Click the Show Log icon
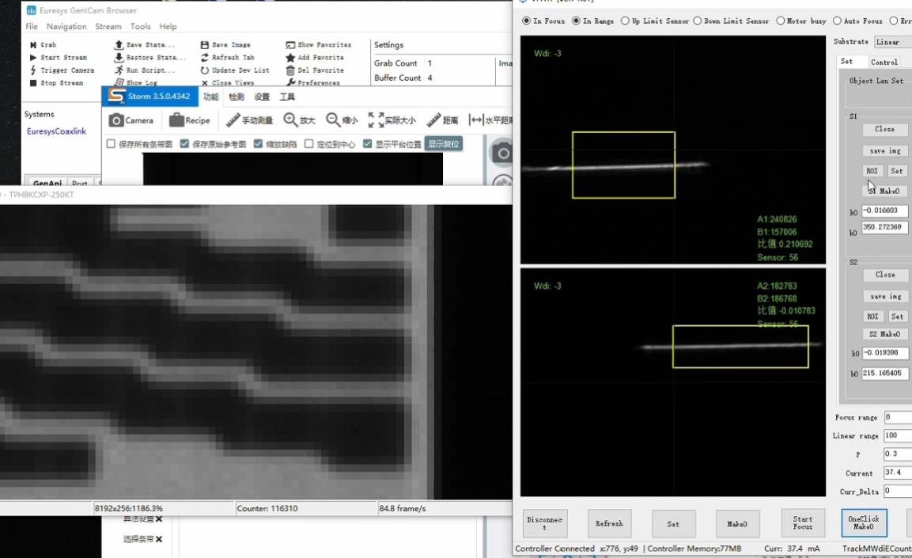The height and width of the screenshot is (558, 912). pos(119,82)
